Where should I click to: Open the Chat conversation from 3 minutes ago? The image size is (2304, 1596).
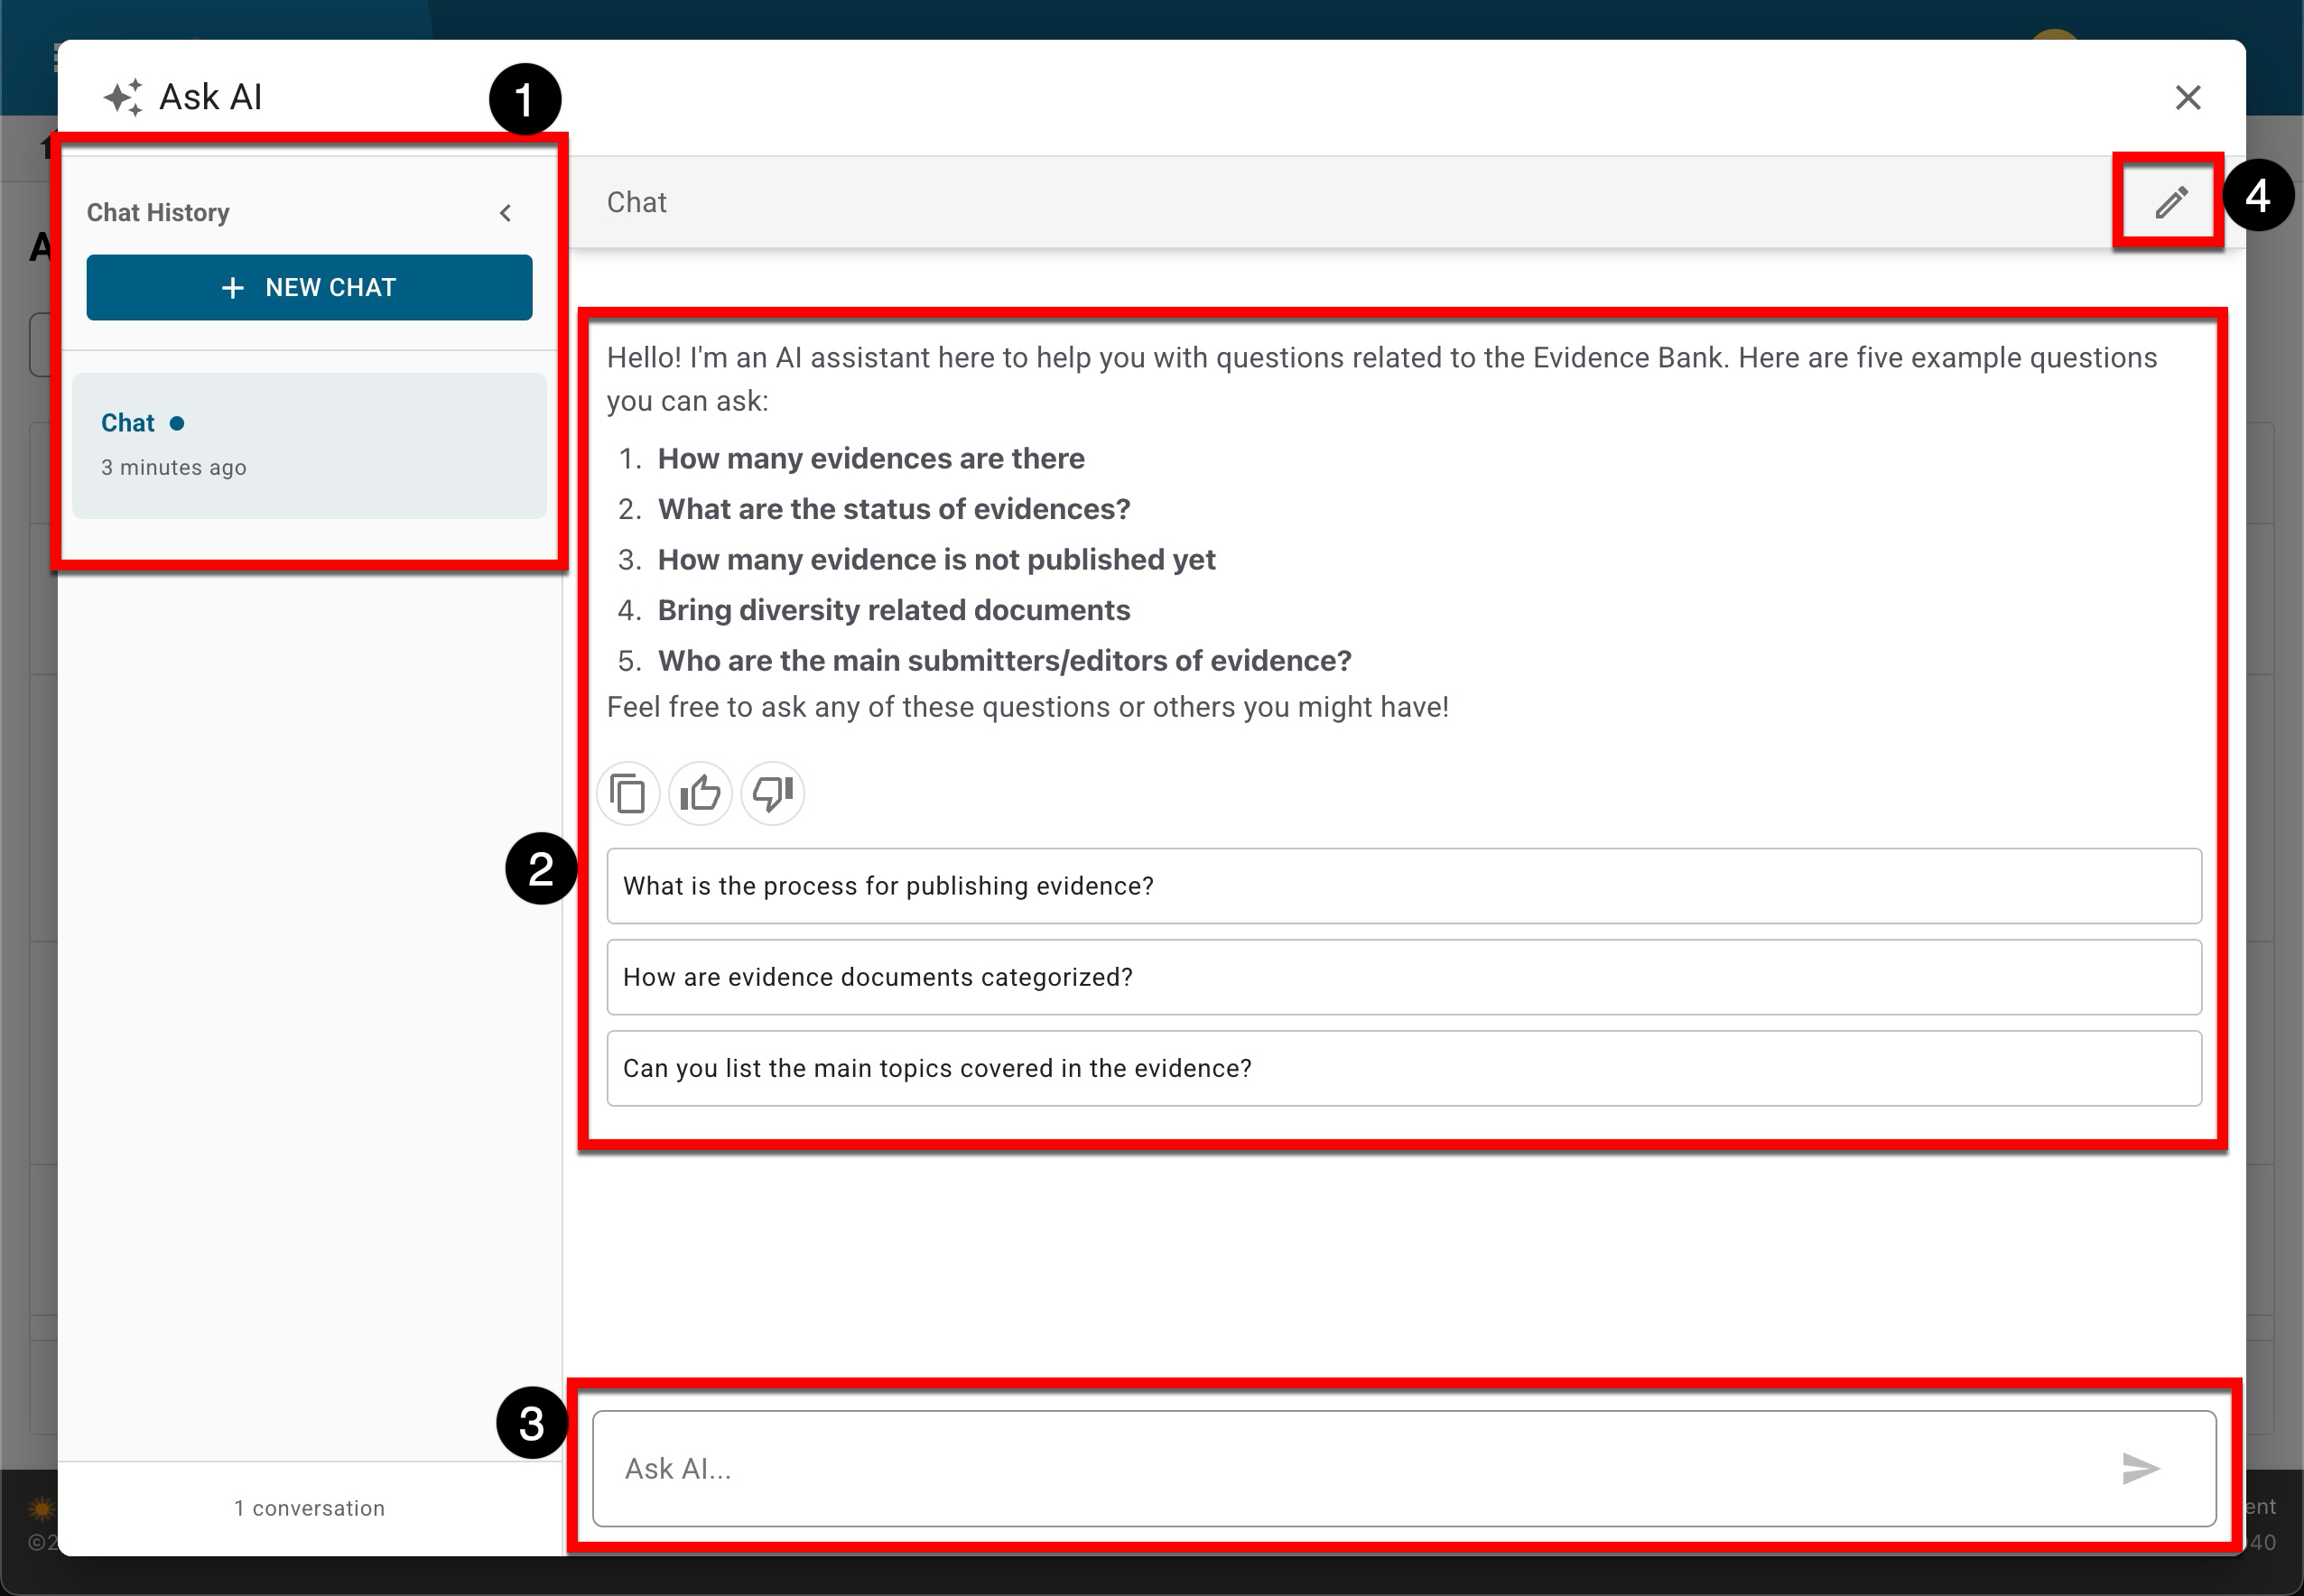click(x=309, y=446)
